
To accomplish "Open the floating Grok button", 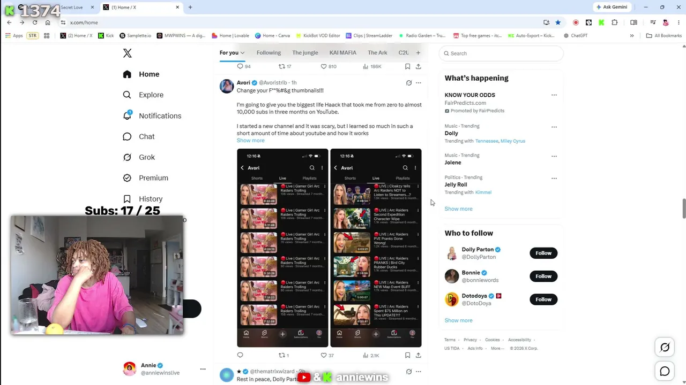I will click(x=665, y=348).
